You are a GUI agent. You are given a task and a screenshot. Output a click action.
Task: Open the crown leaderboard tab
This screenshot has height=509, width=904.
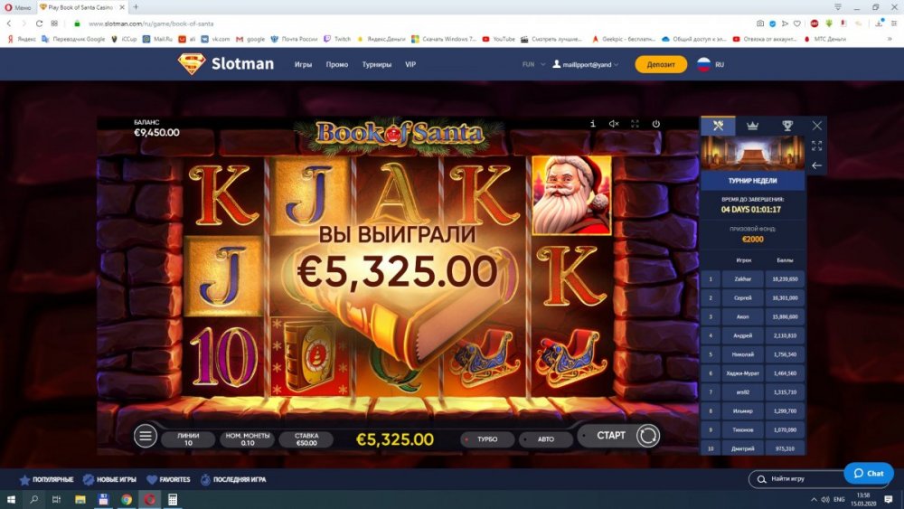pos(752,126)
